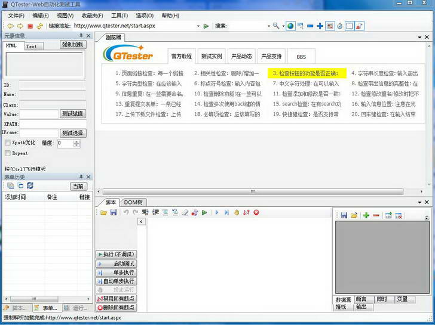Click the browser back arrow icon

click(x=10, y=26)
